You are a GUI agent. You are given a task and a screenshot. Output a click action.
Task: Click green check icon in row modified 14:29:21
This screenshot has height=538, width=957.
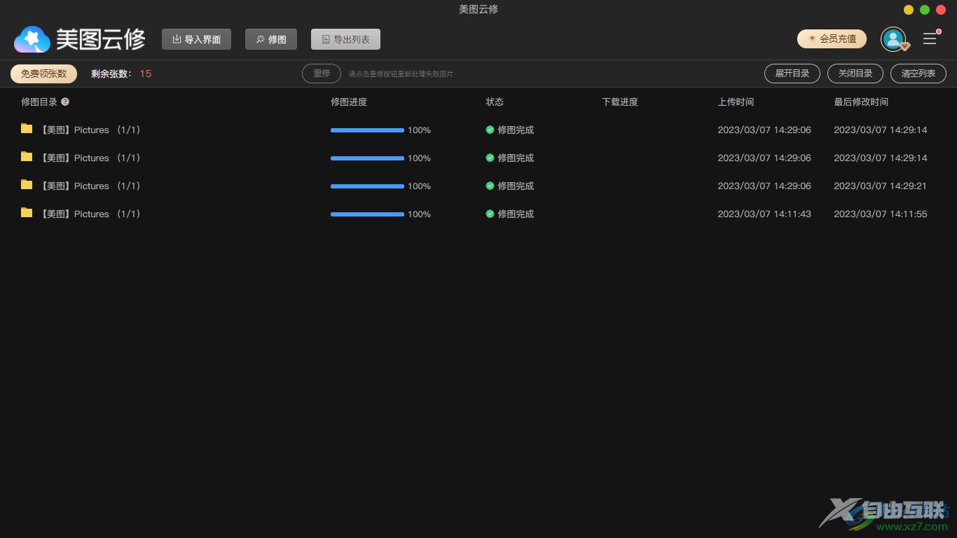[490, 186]
